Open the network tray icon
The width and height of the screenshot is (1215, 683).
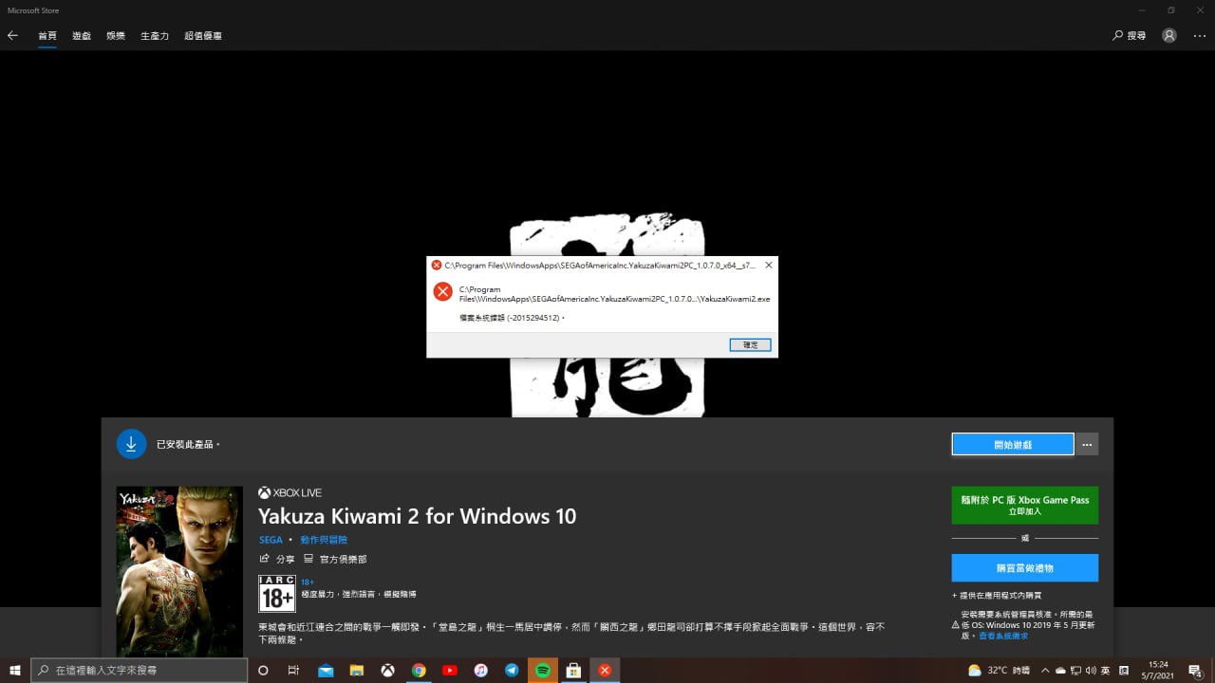(x=1075, y=670)
